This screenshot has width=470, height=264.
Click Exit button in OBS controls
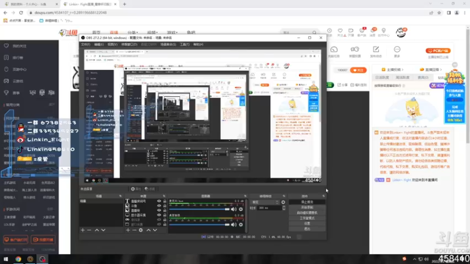(x=307, y=229)
